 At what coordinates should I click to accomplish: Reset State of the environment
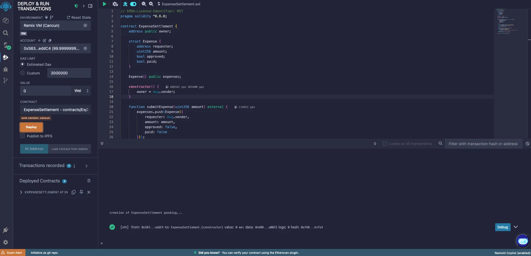click(78, 18)
